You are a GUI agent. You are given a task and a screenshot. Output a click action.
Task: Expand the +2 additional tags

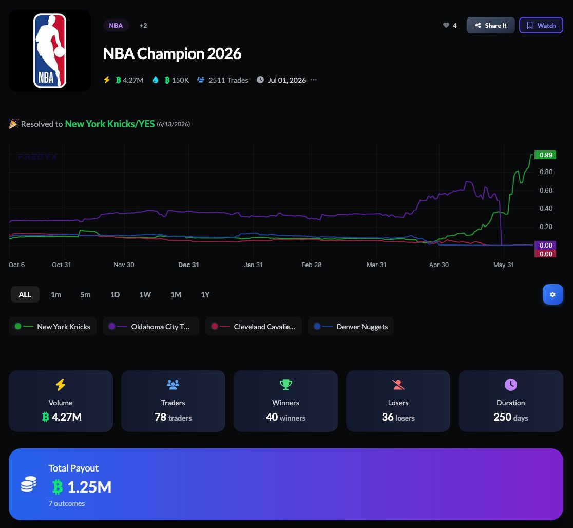143,26
